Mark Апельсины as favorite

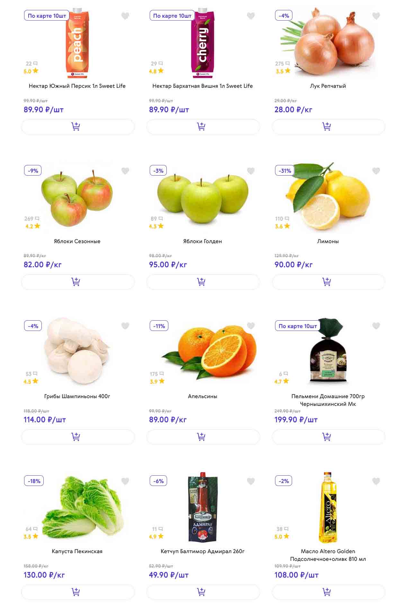[251, 326]
